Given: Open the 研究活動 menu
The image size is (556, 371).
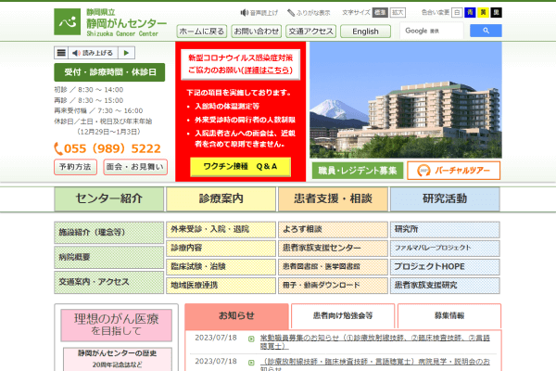Looking at the screenshot, I should [445, 198].
